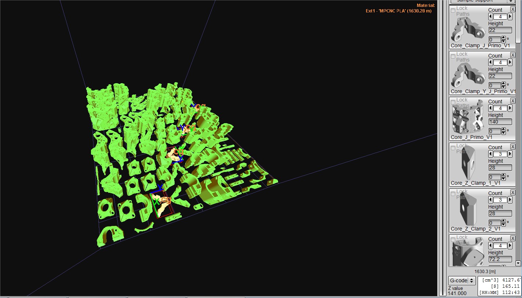Decrease count for the part with height 72.2
Screen dimensions: 522x298
pos(490,246)
